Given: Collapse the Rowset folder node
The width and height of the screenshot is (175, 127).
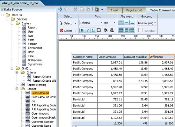Looking at the screenshot, I should [x=17, y=89].
